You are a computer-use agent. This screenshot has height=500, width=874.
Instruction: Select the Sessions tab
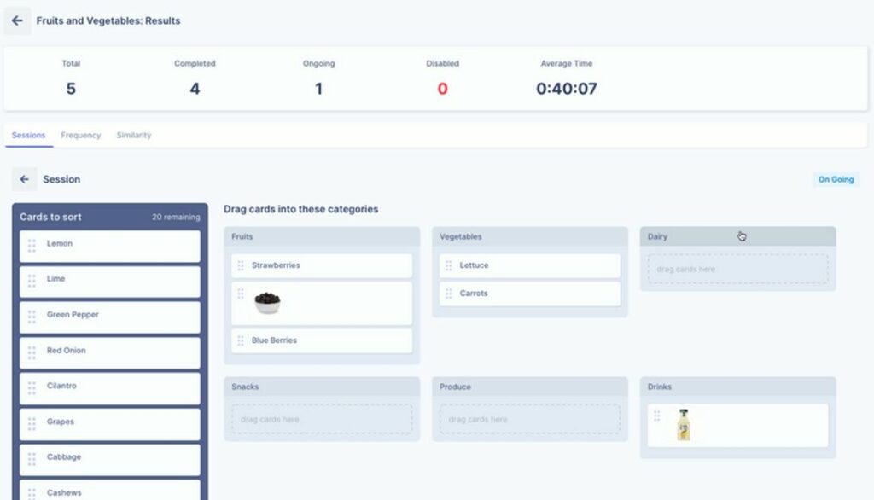pos(28,135)
